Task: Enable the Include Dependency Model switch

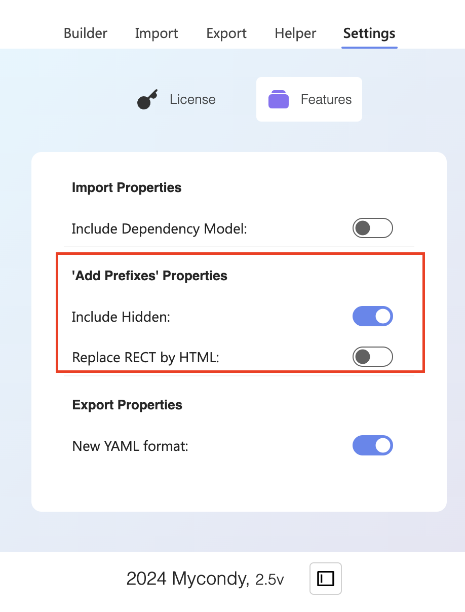Action: (372, 228)
